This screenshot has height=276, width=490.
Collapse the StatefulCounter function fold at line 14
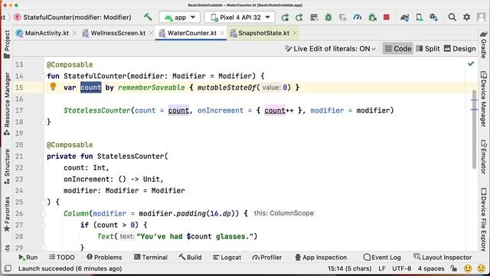pyautogui.click(x=44, y=76)
